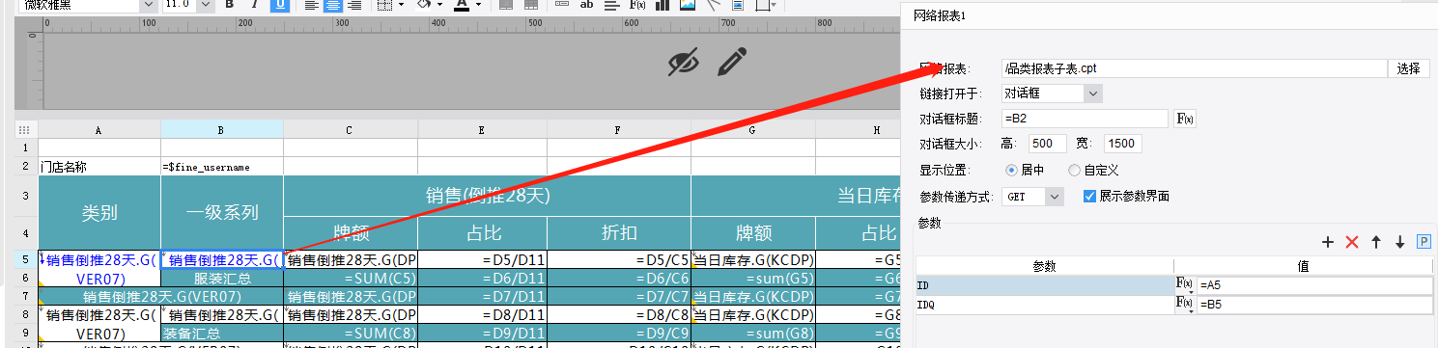
Task: Align text left
Action: coord(312,5)
